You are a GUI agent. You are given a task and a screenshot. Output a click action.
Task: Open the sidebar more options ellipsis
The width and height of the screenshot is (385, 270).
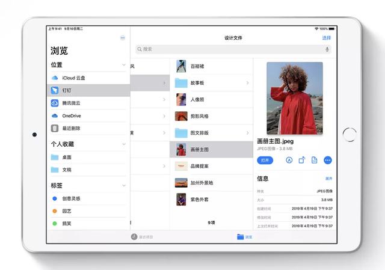pos(123,38)
